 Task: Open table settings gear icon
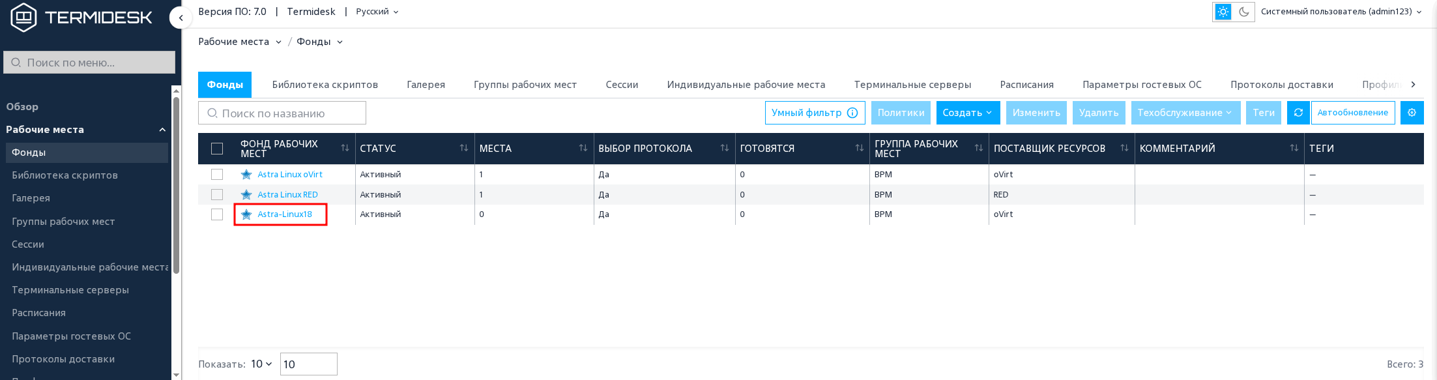click(1412, 113)
